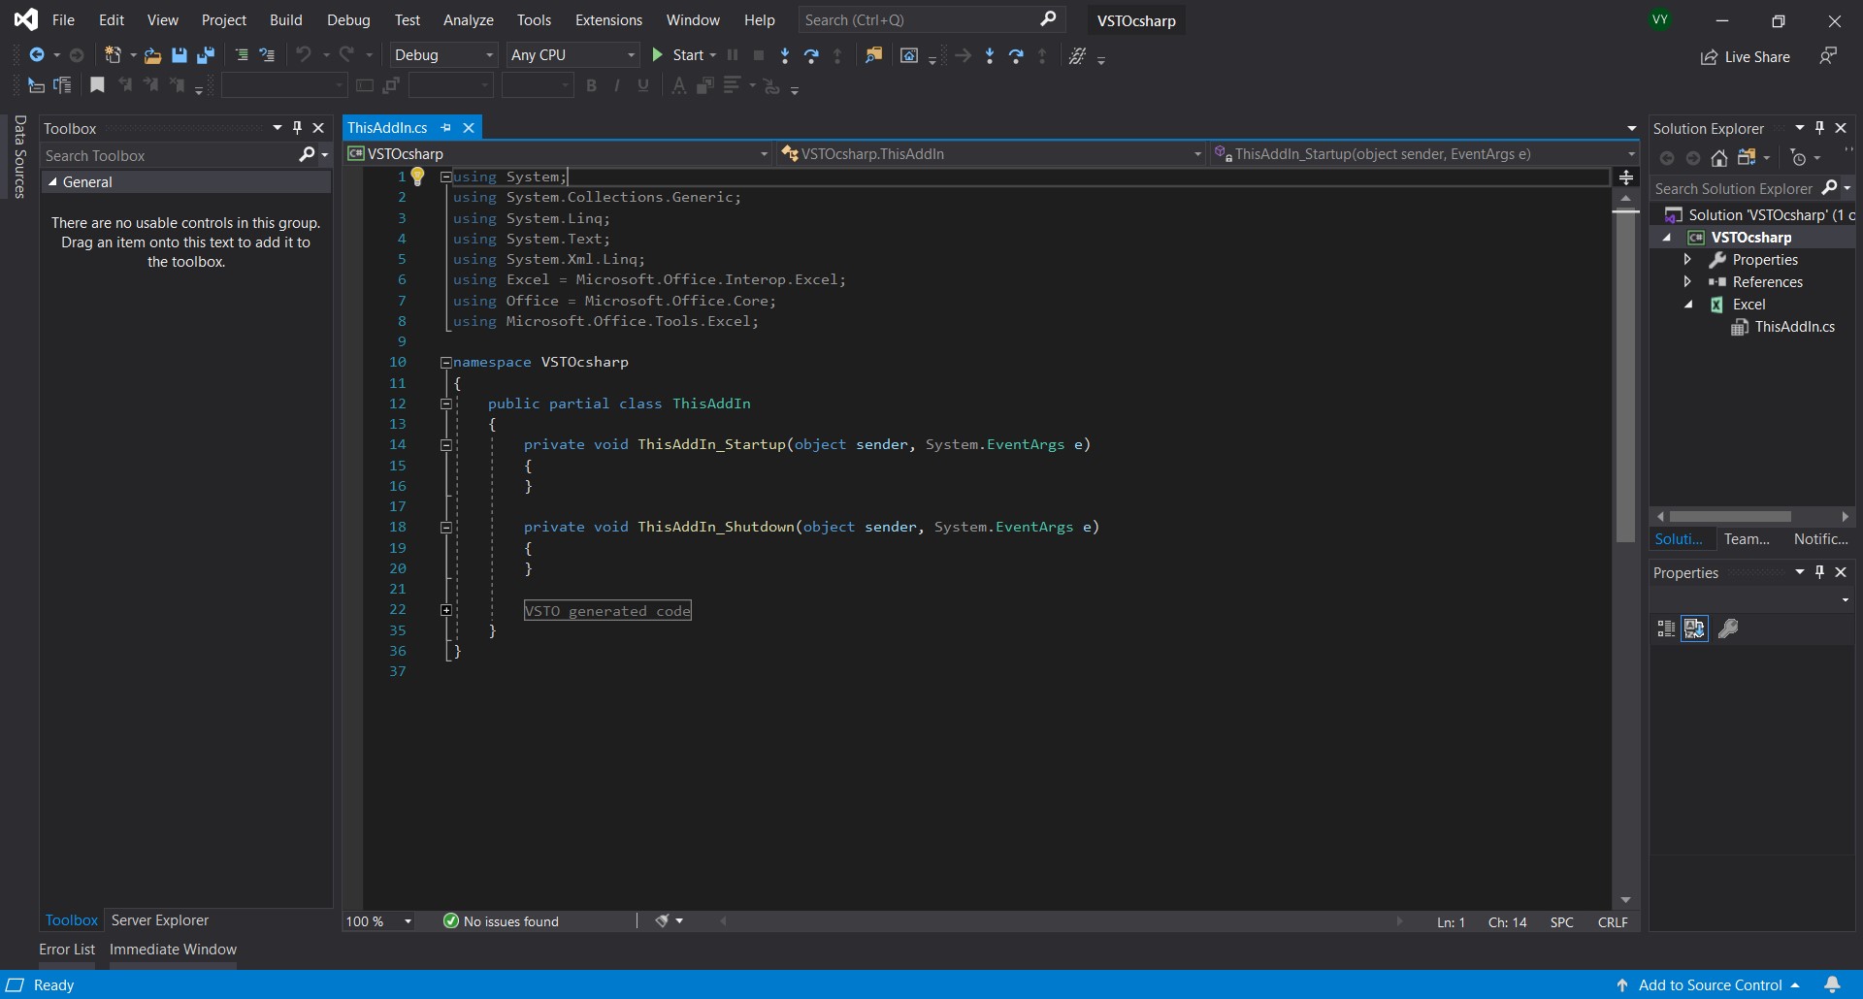Click the Data Sources side tab
This screenshot has width=1863, height=999.
[x=19, y=156]
